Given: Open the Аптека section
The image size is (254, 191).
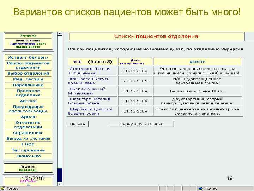Looking at the screenshot, I should pos(28,101).
